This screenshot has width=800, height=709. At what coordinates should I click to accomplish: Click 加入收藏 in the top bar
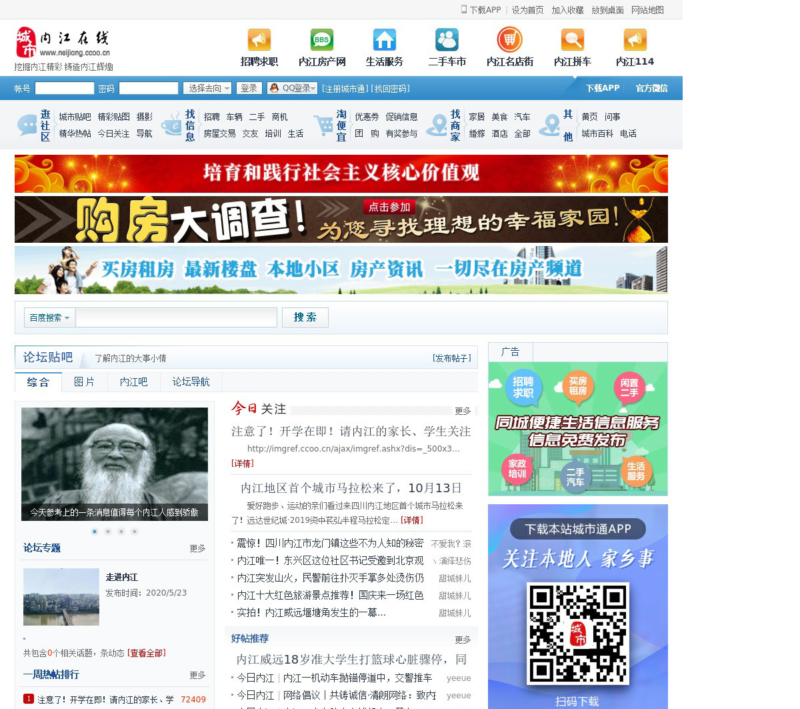click(x=567, y=10)
